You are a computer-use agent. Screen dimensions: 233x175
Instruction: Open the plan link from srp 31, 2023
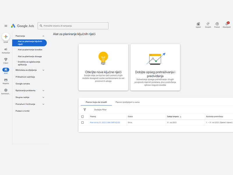[x=105, y=123]
